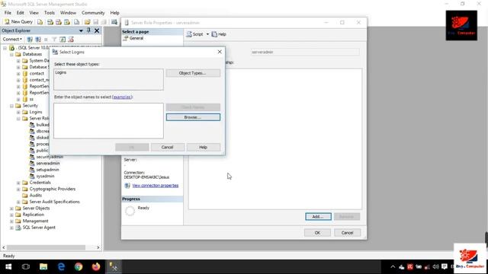Click the Disconnect icon in Object Explorer
The width and height of the screenshot is (488, 274).
click(x=38, y=39)
